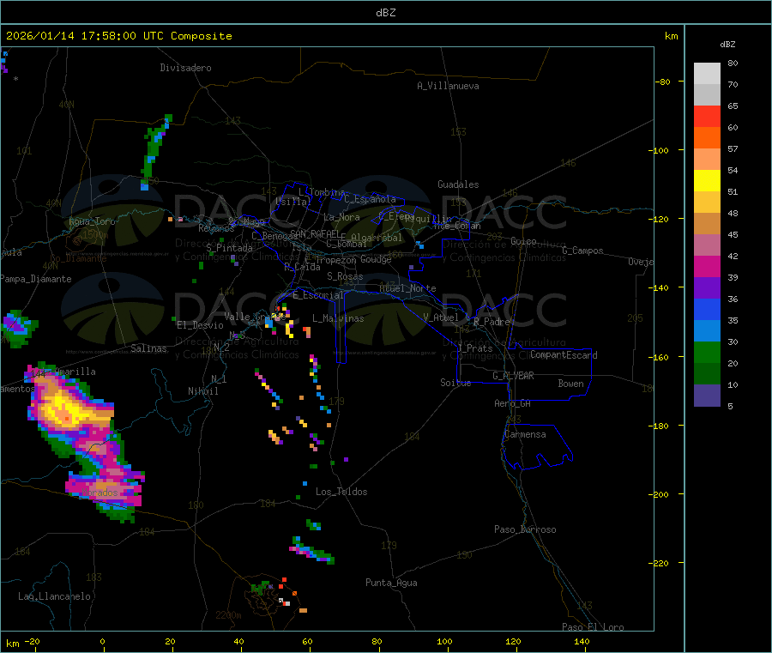The image size is (772, 653).
Task: Click the yellow 51-54 dBZ legend swatch
Action: [707, 181]
